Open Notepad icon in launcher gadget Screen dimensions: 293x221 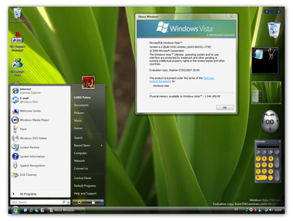258,54
